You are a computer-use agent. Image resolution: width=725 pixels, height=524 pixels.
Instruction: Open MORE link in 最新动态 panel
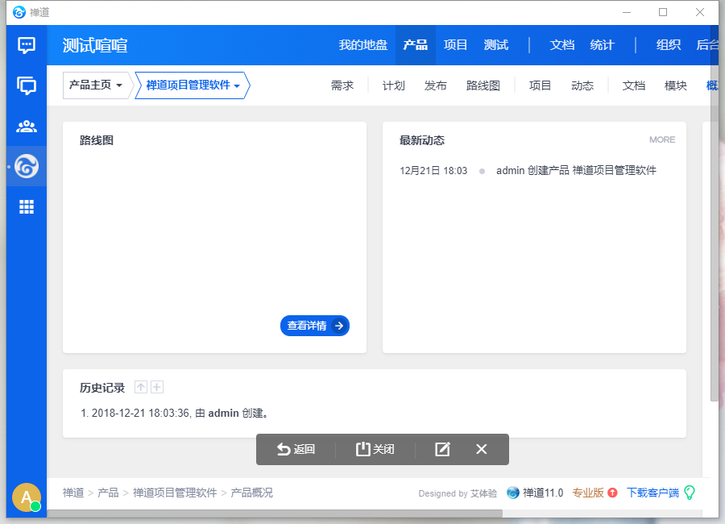point(662,140)
